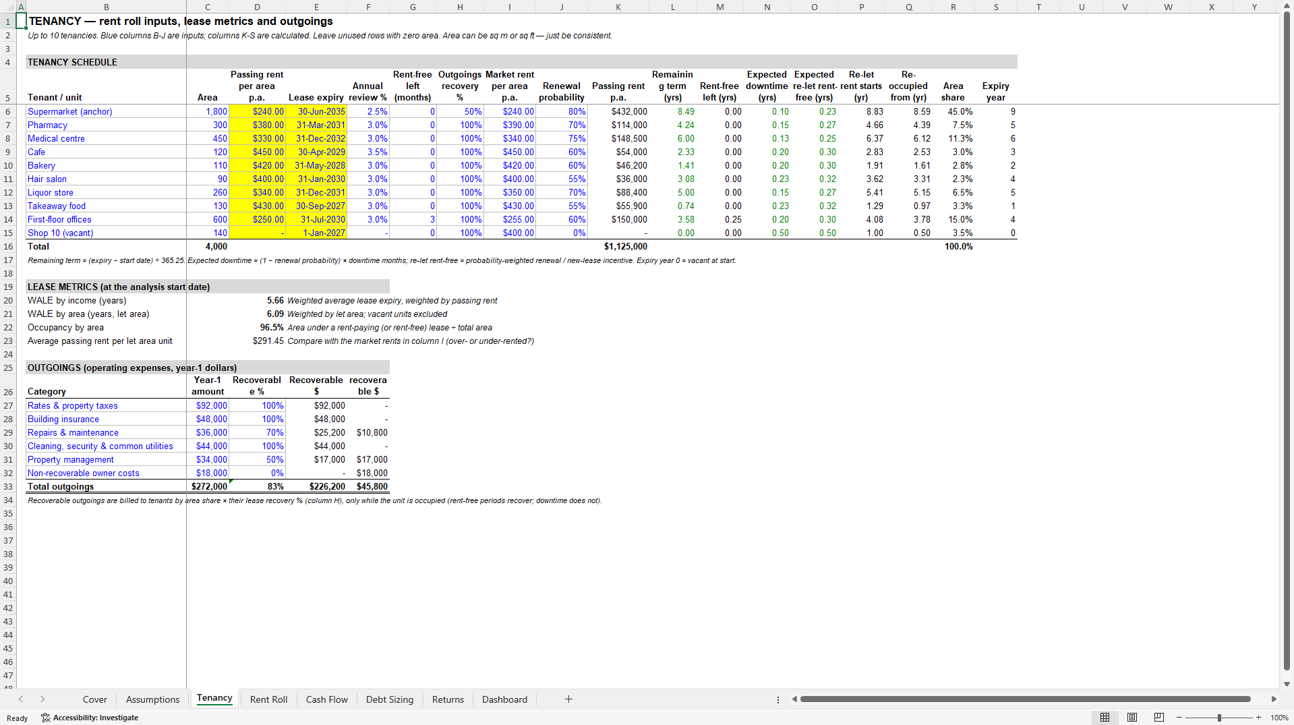Screen dimensions: 1294x725
Task: Open the Cover sheet tab
Action: pos(94,699)
